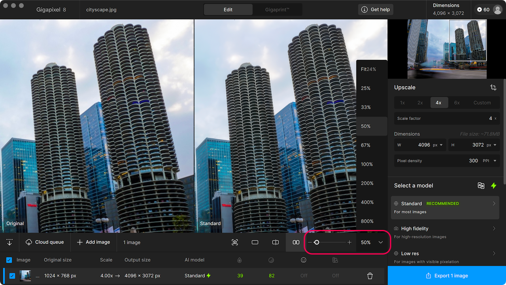506x285 pixels.
Task: Select the cityscape row thumbnail
Action: tap(25, 276)
